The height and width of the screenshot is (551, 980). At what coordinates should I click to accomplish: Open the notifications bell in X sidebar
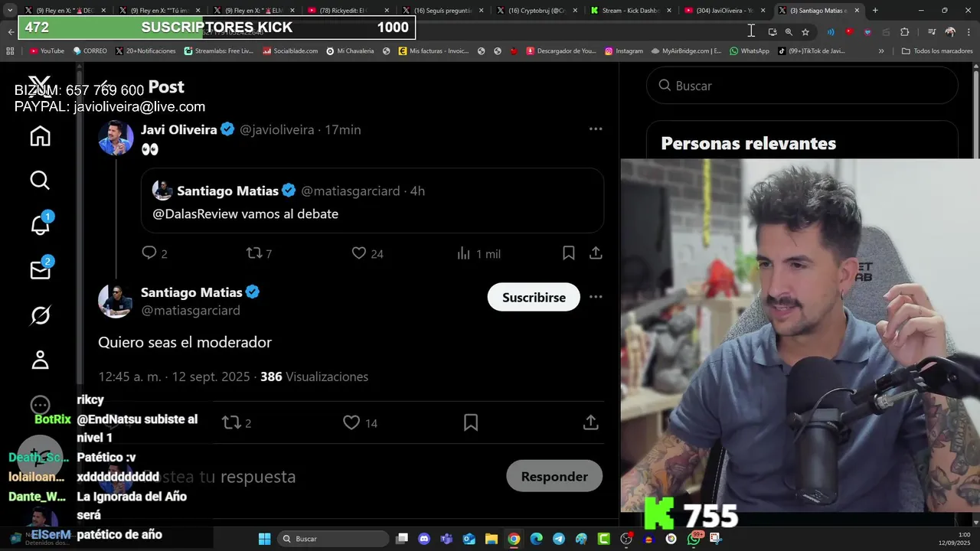[40, 224]
